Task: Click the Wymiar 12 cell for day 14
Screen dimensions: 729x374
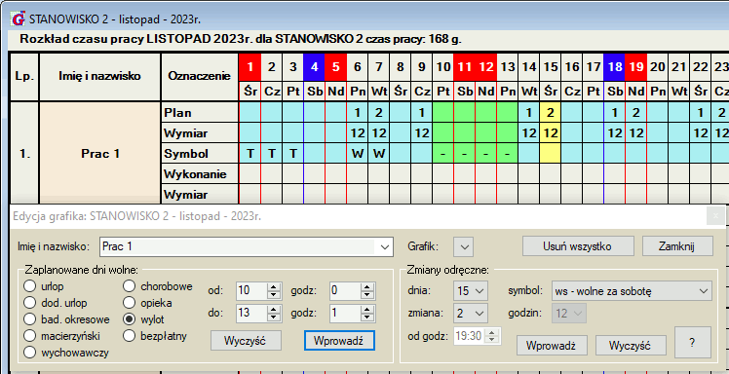Action: 529,132
